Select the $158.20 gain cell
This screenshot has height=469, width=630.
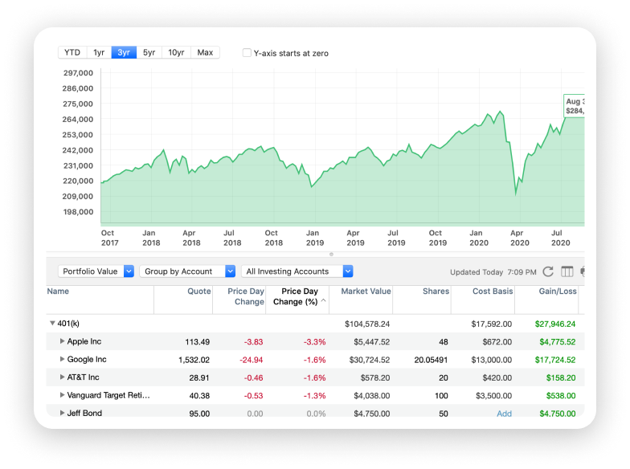pyautogui.click(x=561, y=377)
